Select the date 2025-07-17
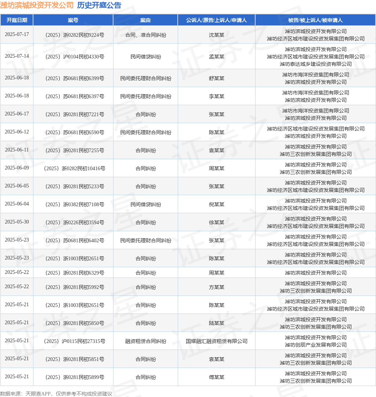Image resolution: width=376 pixels, height=397 pixels. pos(17,35)
